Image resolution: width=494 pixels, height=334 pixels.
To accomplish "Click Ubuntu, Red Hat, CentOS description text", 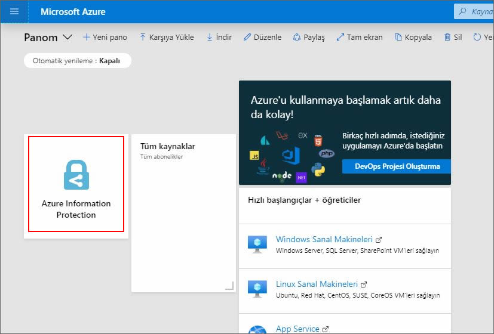I will pos(358,295).
